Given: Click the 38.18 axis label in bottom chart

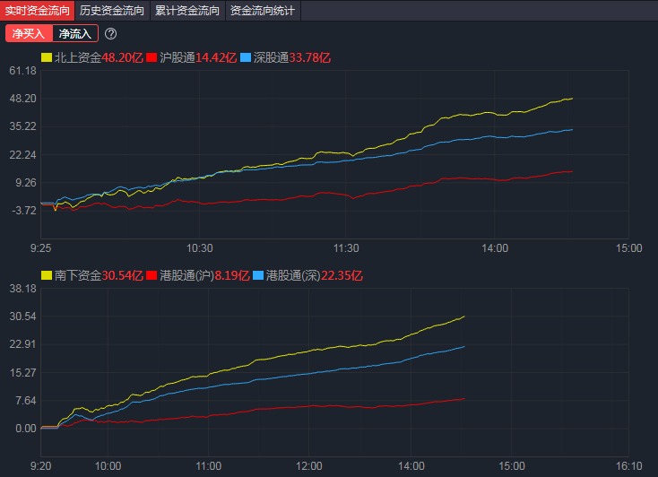Looking at the screenshot, I should click(x=23, y=289).
